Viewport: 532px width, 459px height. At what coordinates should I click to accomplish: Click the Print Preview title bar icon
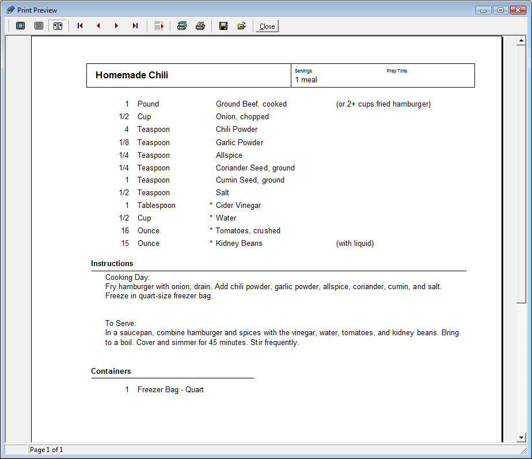click(10, 10)
